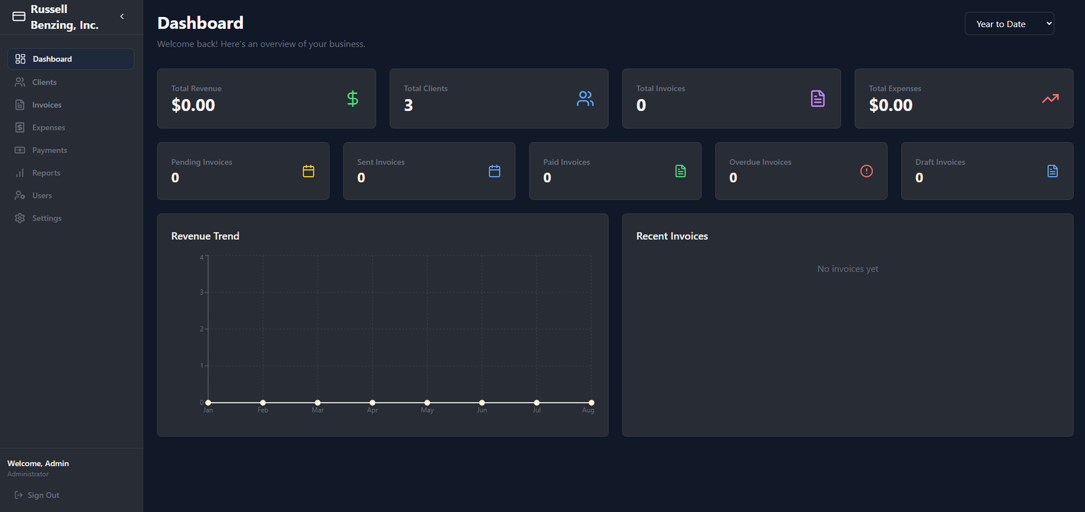1085x512 pixels.
Task: Sign Out of the account
Action: pyautogui.click(x=37, y=495)
